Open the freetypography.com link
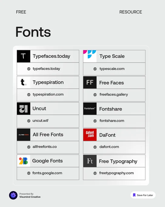This screenshot has height=207, width=165. tap(116, 173)
